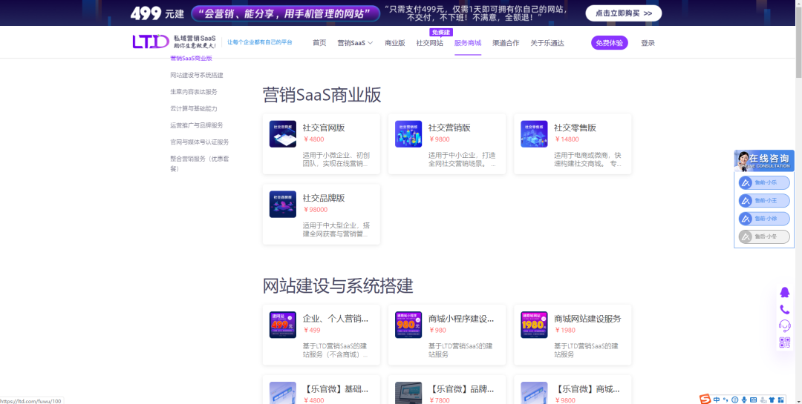802x404 pixels.
Task: Click the microphone voice input icon in the IME bar
Action: coord(744,400)
